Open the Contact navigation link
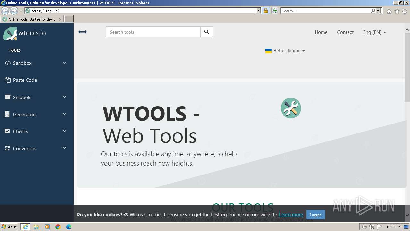 [x=345, y=32]
